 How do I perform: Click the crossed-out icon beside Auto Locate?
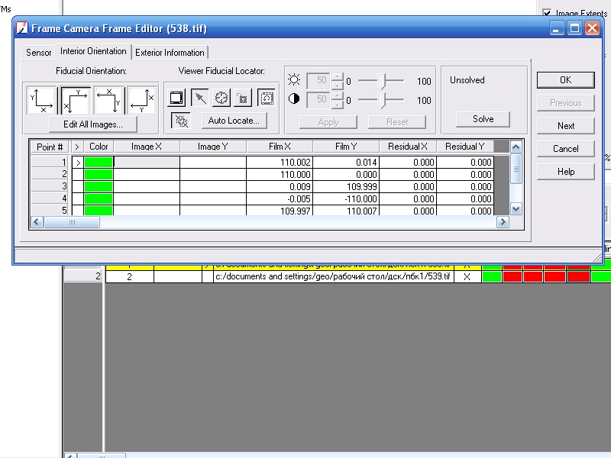pos(181,120)
